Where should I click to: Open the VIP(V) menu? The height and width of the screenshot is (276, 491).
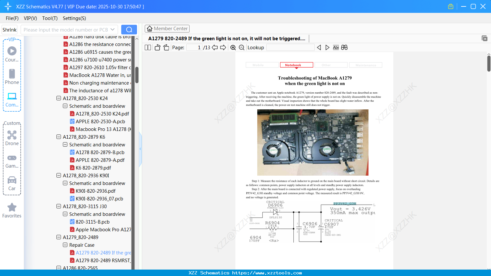tap(30, 18)
